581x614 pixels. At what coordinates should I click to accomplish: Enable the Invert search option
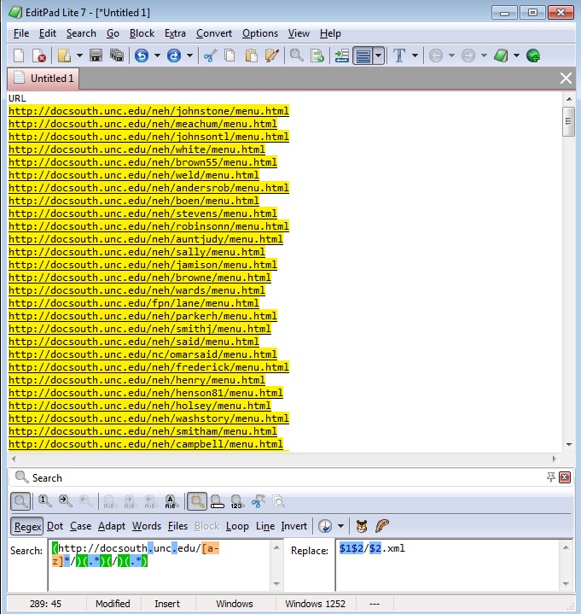point(293,526)
